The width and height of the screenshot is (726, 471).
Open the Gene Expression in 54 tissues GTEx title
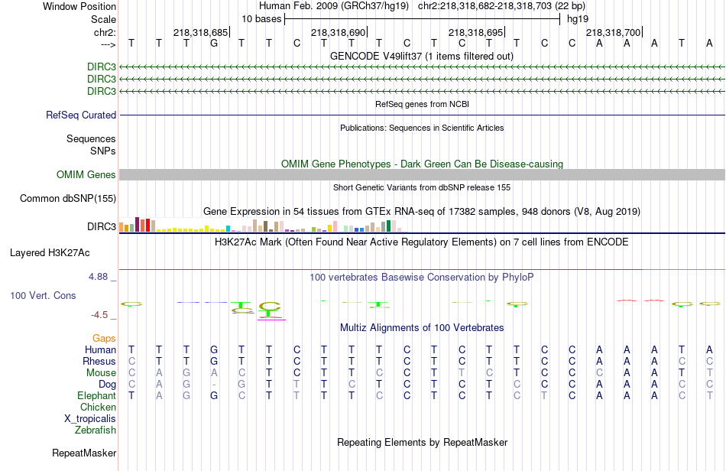coord(422,212)
